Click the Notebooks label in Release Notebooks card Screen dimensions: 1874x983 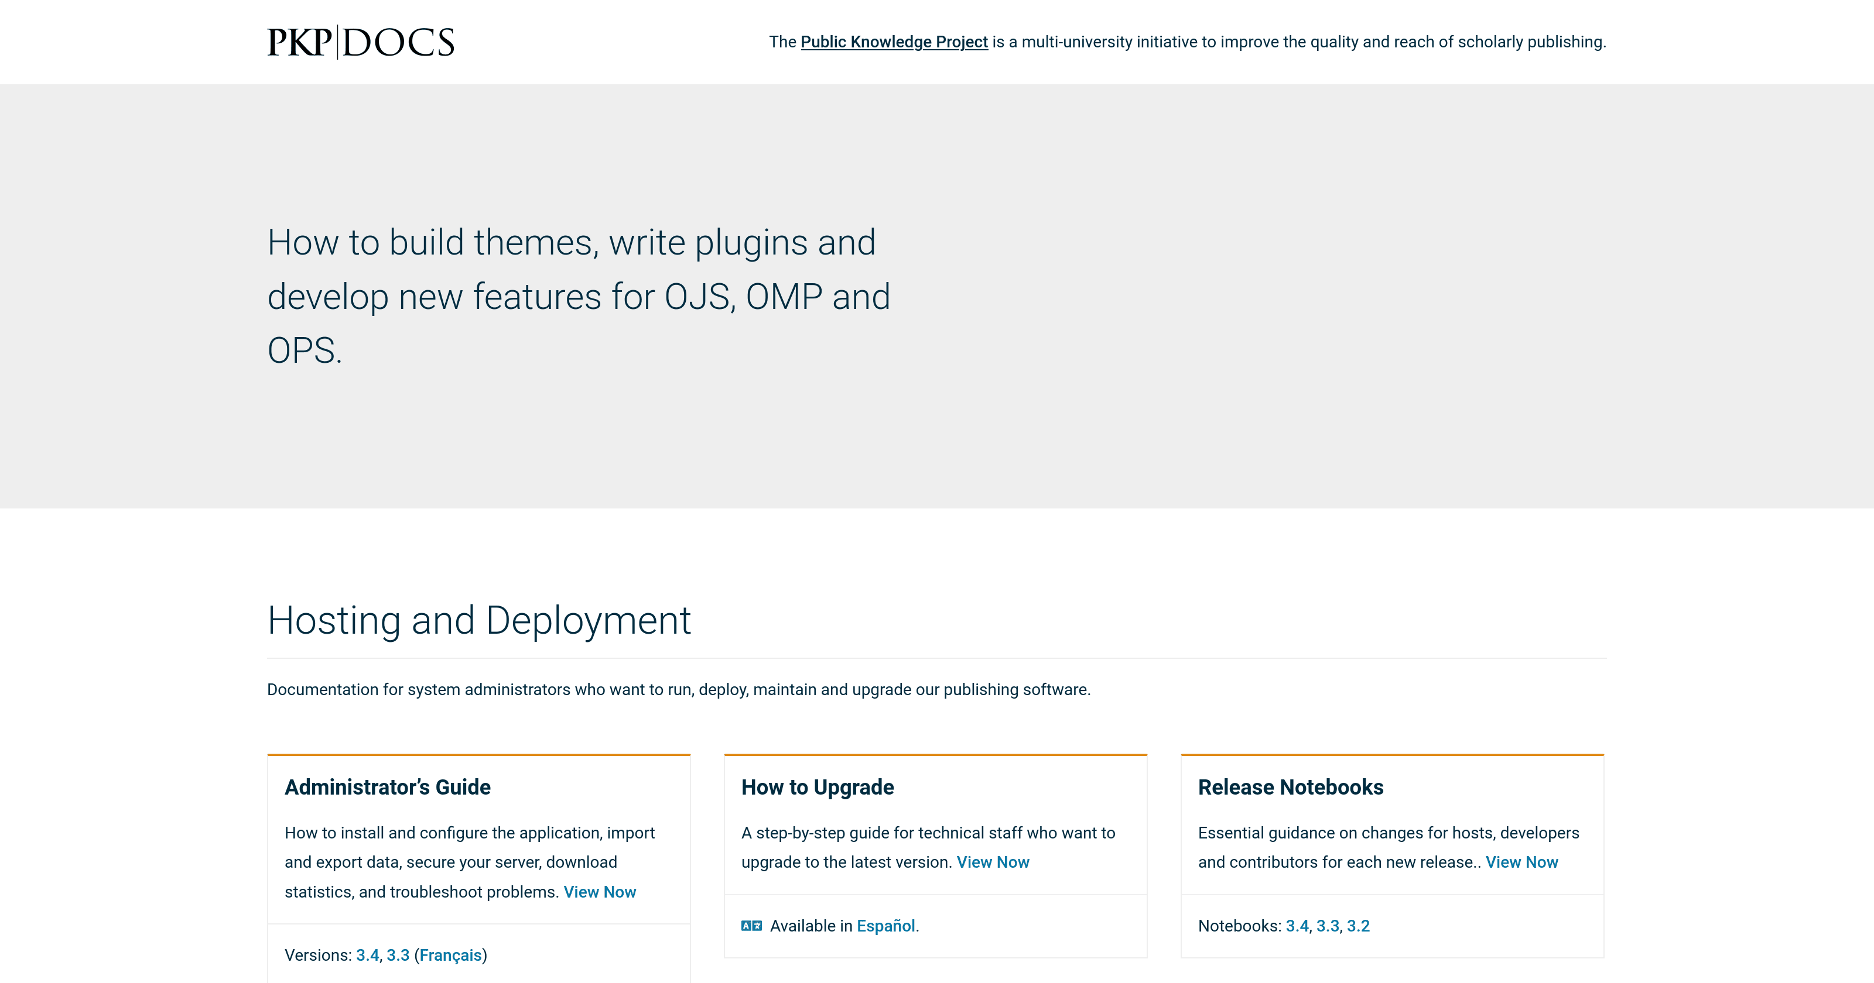[x=1237, y=926]
